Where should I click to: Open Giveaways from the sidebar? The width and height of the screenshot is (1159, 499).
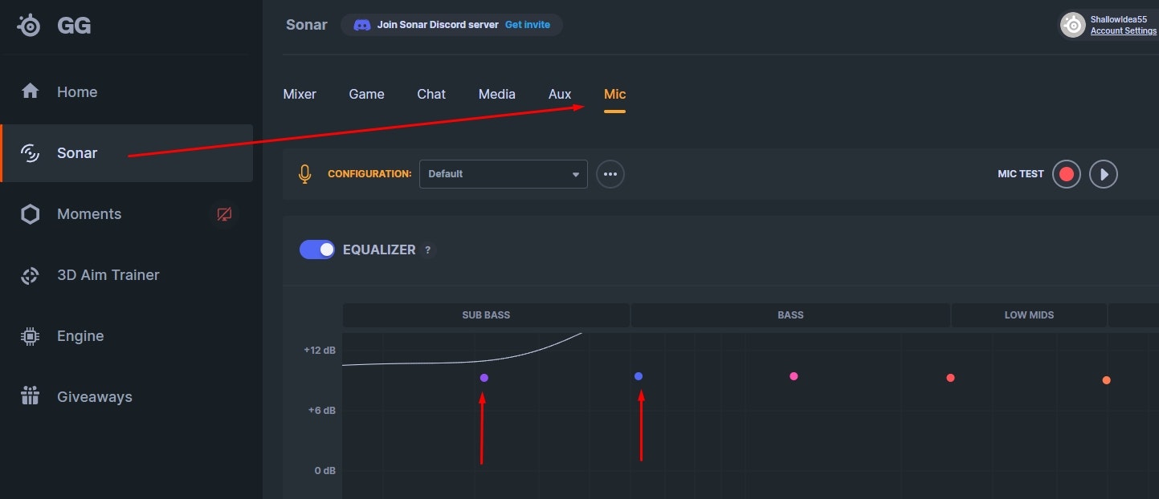point(95,396)
